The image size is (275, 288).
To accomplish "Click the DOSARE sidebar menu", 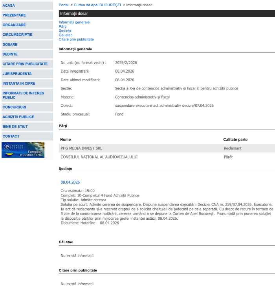I will click(x=10, y=45).
